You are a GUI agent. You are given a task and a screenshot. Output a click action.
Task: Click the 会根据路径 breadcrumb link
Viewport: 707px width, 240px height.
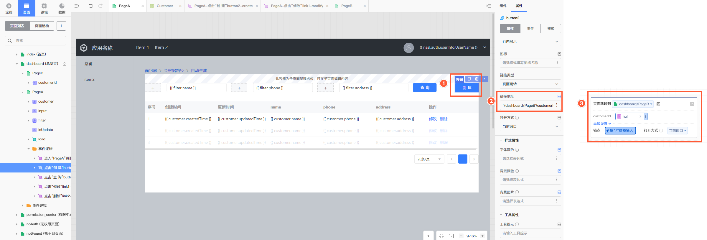click(174, 70)
